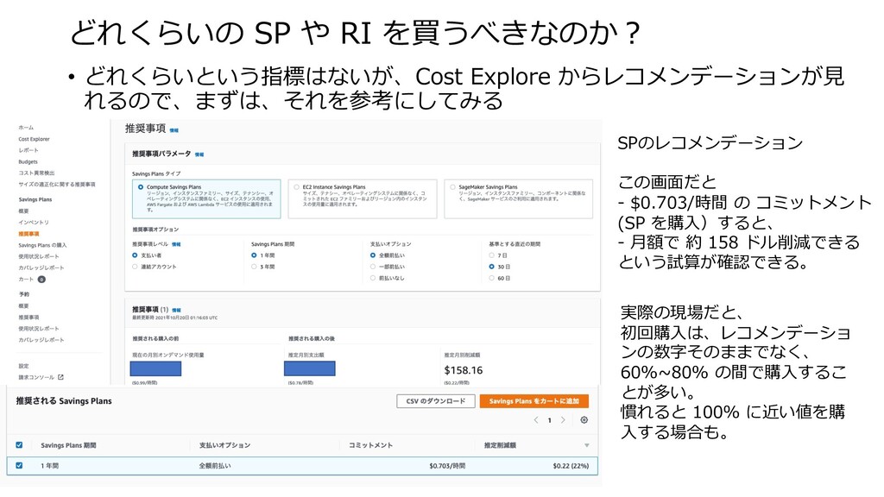Select 全額前払い payment option radio
The height and width of the screenshot is (497, 884).
coord(373,255)
